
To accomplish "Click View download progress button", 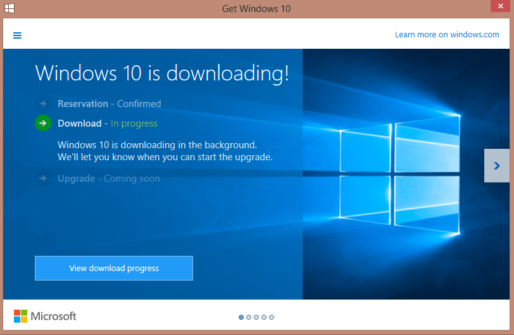I will (x=114, y=268).
